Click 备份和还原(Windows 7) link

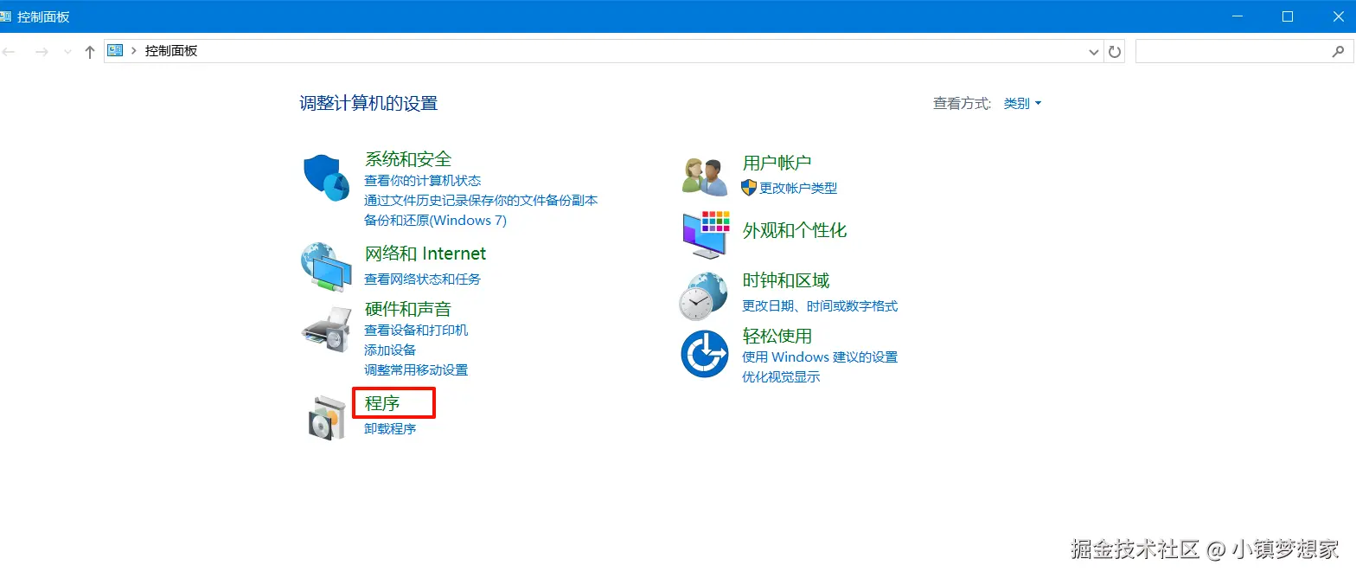[435, 221]
